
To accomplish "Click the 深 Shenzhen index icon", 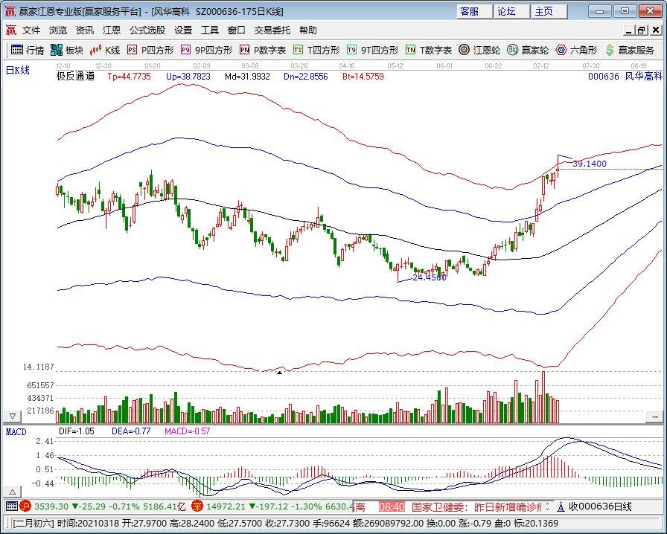I will [197, 506].
